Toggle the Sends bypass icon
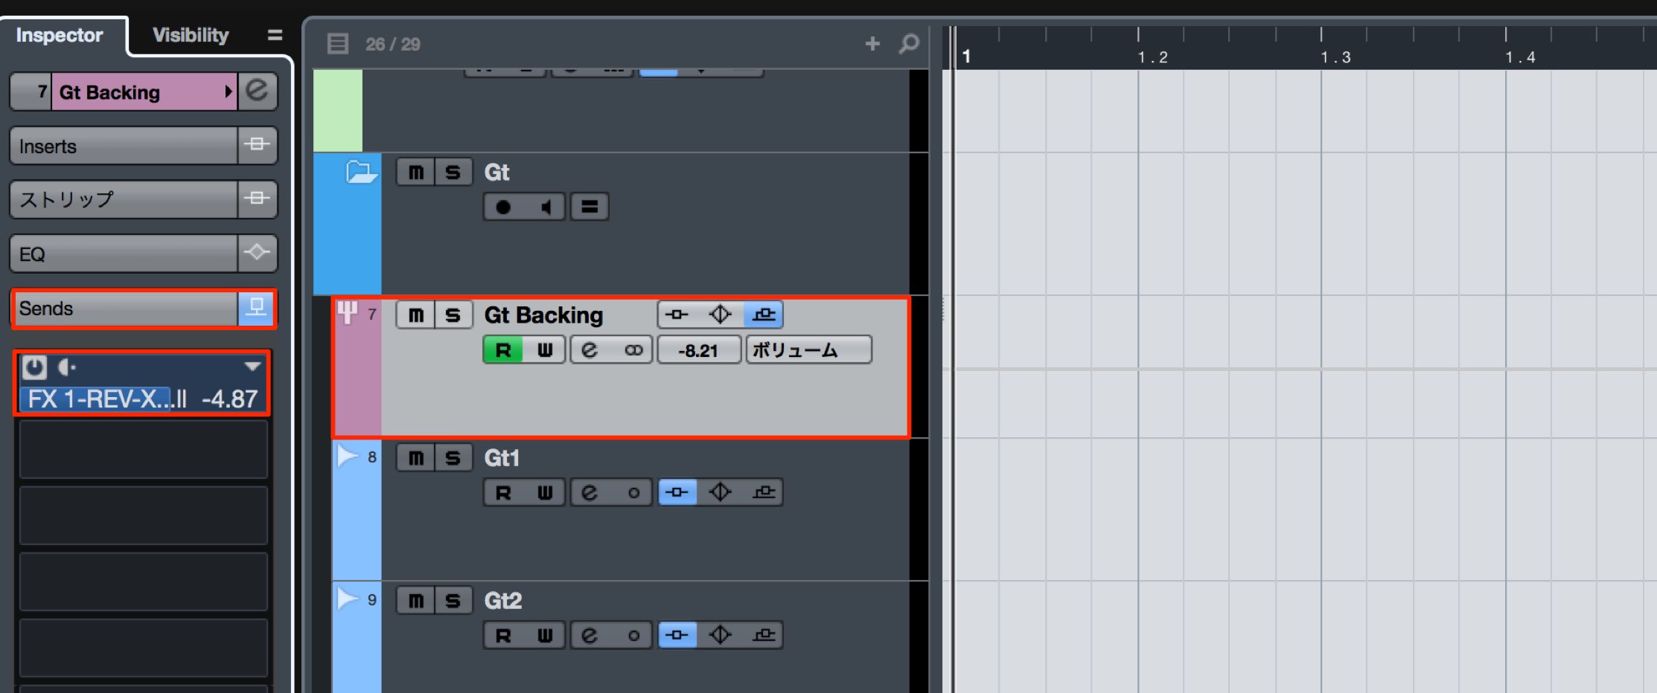Screen dimensions: 1657x693 (256, 308)
